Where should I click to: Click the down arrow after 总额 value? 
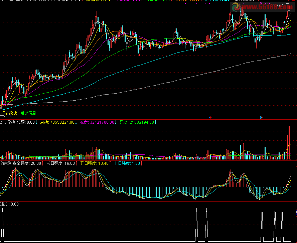coord(36,122)
